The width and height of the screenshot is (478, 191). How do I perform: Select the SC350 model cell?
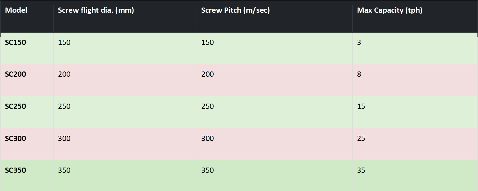[x=16, y=170]
